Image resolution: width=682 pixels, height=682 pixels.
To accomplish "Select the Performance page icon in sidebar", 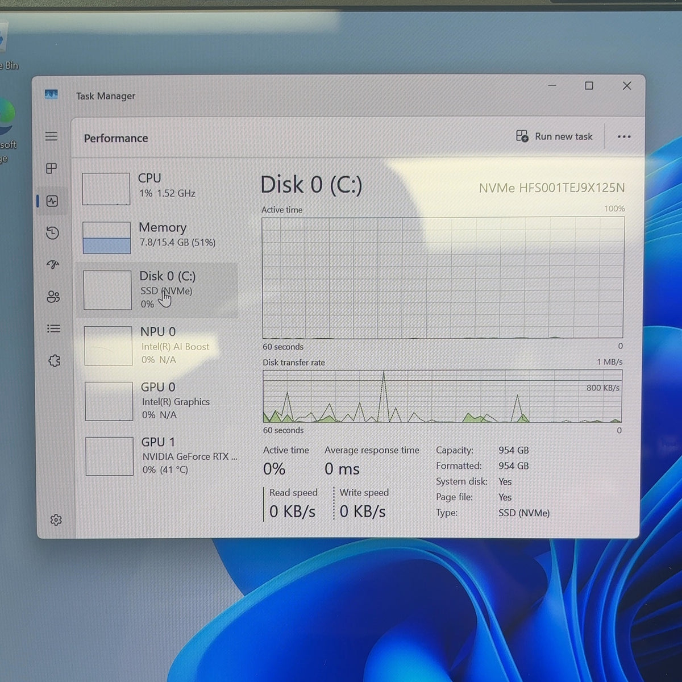I will coord(52,201).
